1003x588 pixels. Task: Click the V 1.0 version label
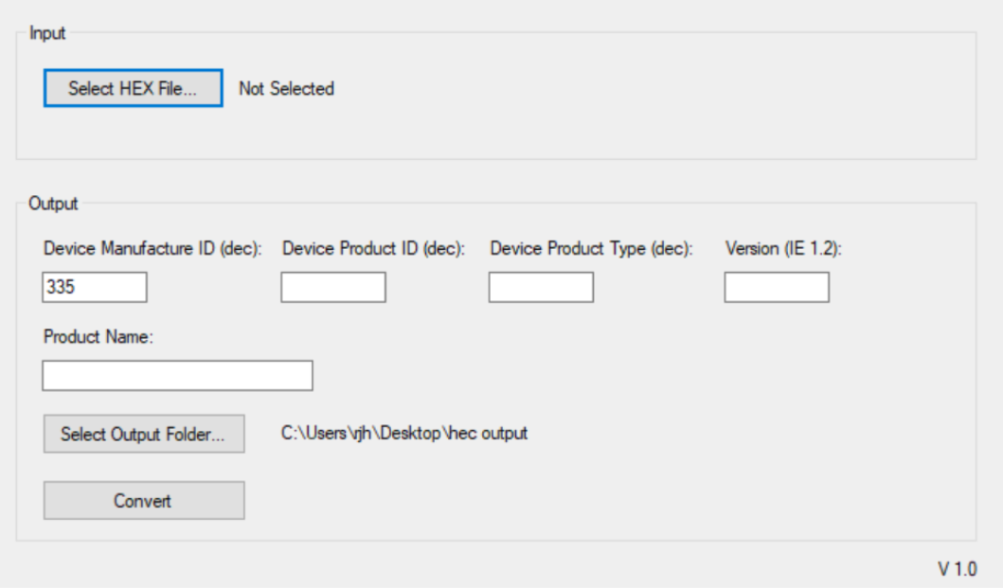pyautogui.click(x=957, y=568)
